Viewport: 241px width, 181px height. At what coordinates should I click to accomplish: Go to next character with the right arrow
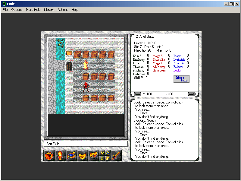[192, 94]
